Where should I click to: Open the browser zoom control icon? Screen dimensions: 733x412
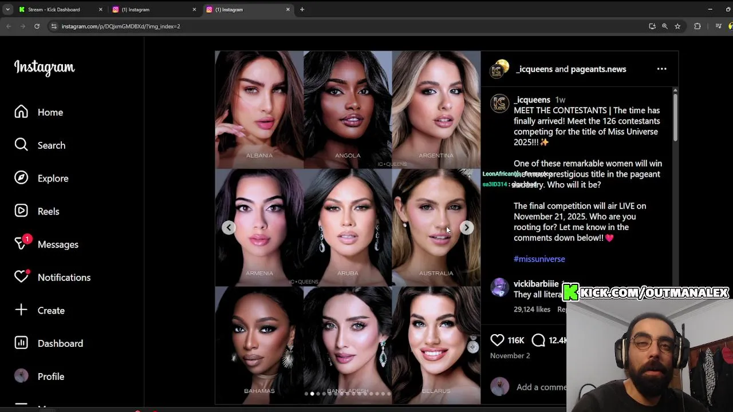665,26
